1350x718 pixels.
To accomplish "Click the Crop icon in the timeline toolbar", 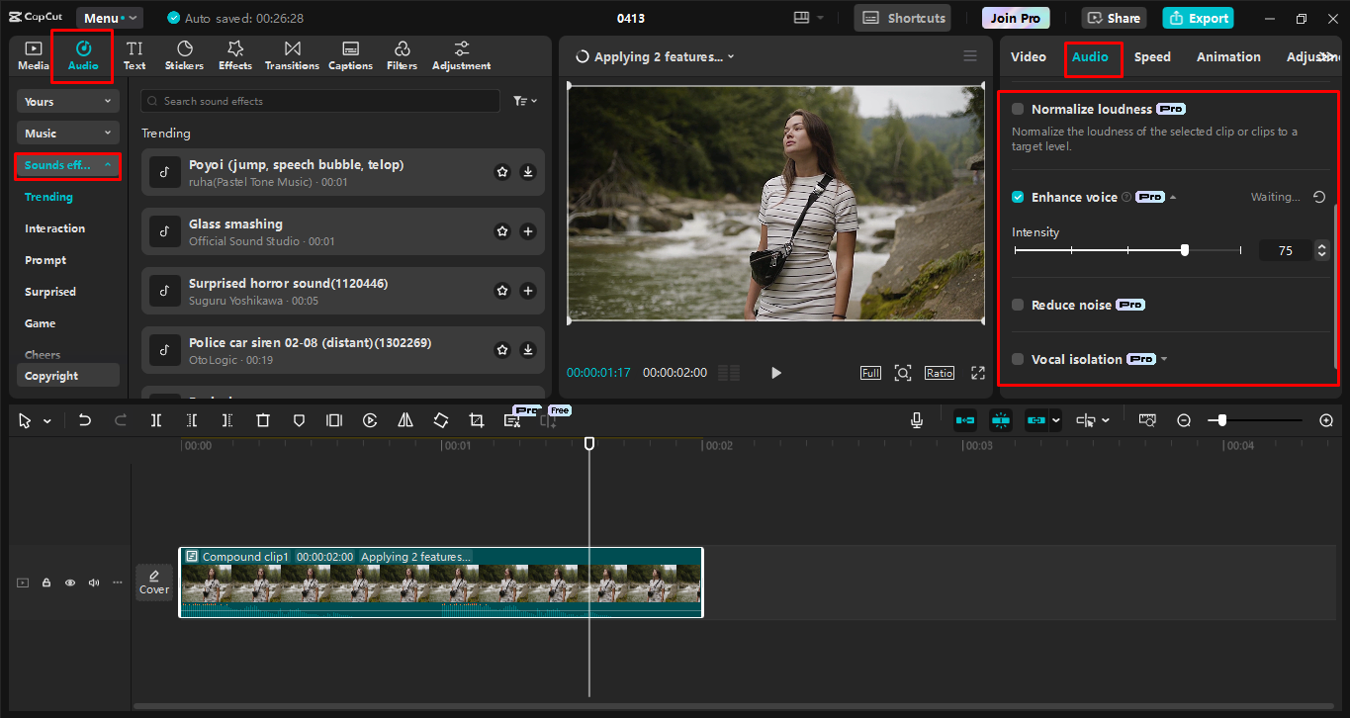I will tap(476, 419).
